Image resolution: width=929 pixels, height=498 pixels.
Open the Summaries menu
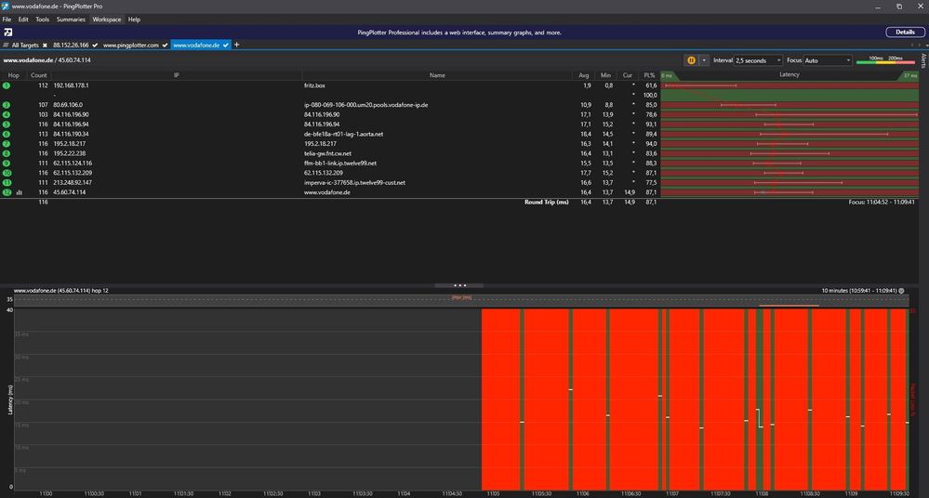coord(71,20)
